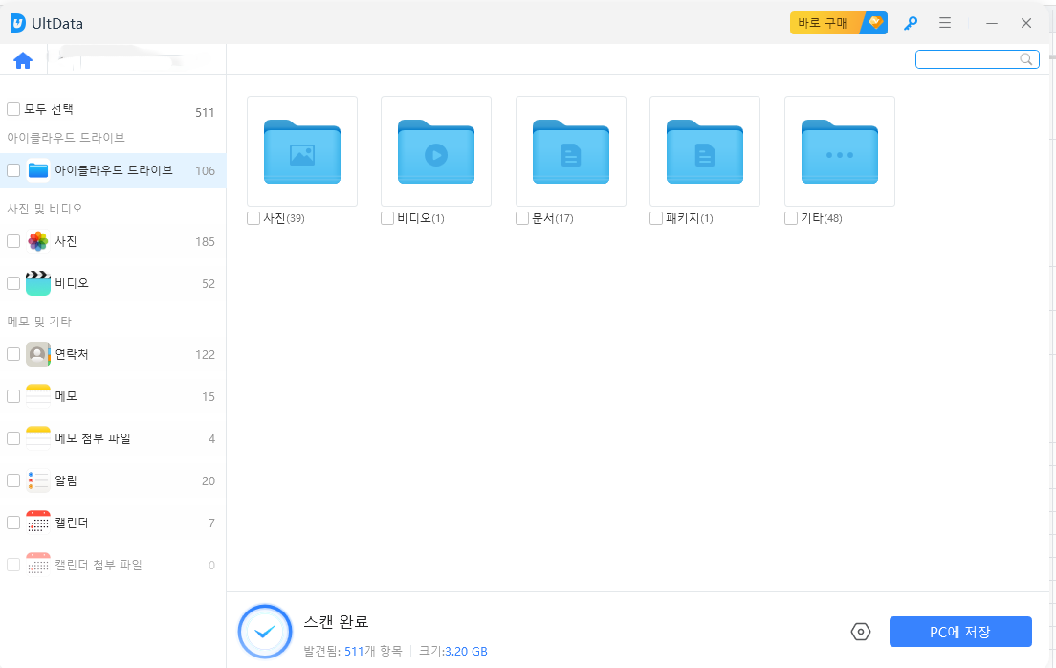This screenshot has width=1056, height=668.
Task: Go to the Home icon
Action: tap(23, 60)
